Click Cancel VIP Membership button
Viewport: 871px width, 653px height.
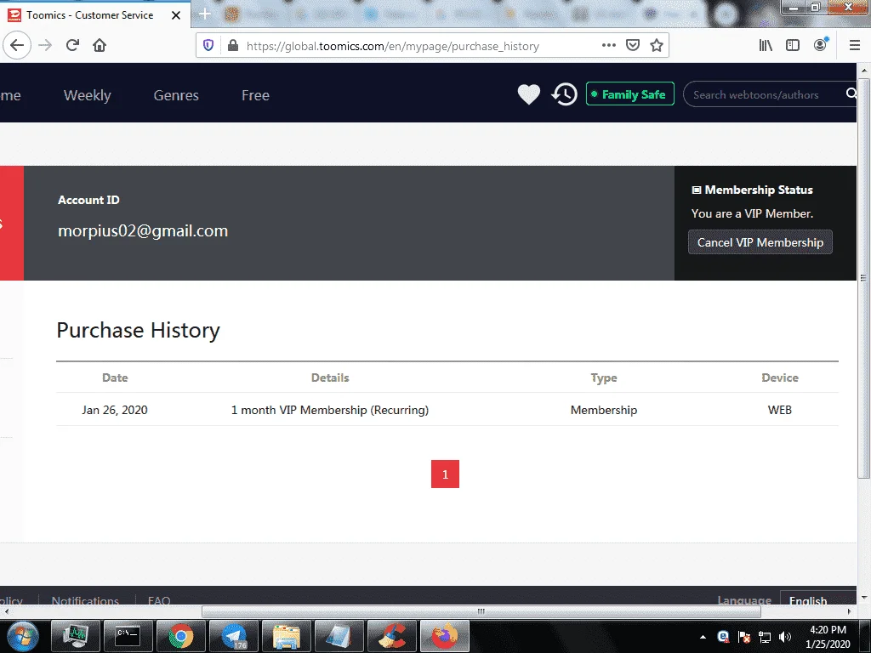click(760, 242)
